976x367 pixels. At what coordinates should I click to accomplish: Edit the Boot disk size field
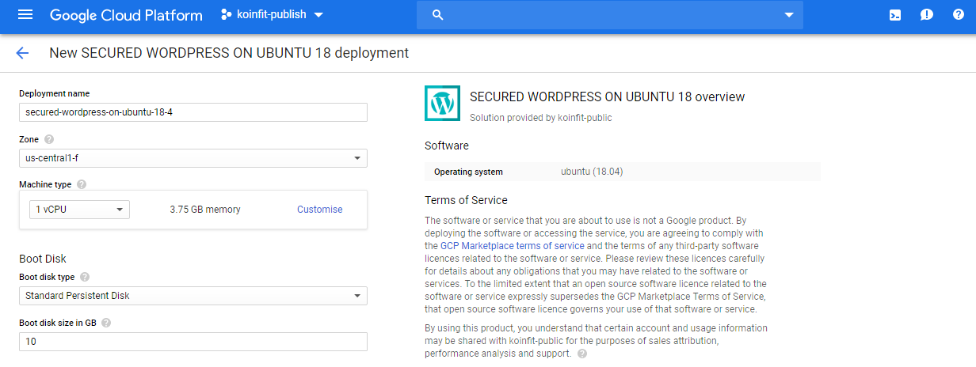[193, 342]
